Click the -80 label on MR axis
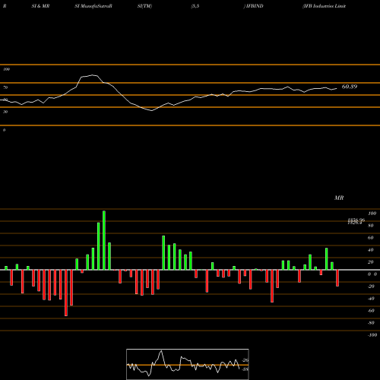Viewport: 380px width, 380px height. [371, 323]
